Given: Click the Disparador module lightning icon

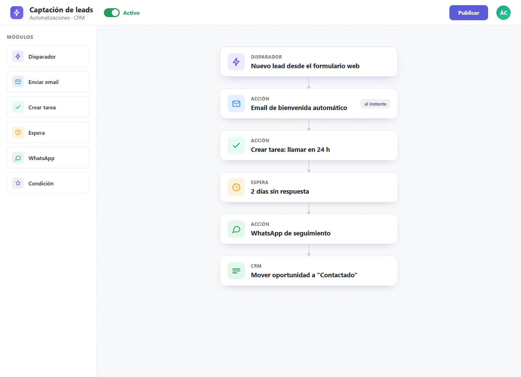Looking at the screenshot, I should (18, 57).
